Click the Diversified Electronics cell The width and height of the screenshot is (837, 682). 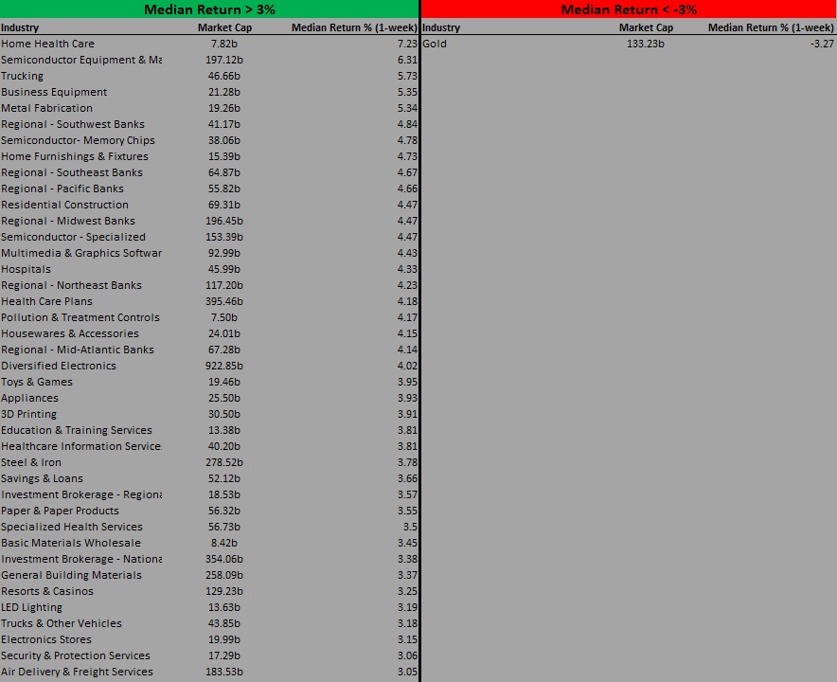coord(59,366)
